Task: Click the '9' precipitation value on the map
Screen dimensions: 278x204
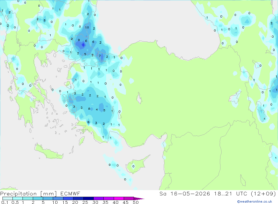Action: [79, 40]
